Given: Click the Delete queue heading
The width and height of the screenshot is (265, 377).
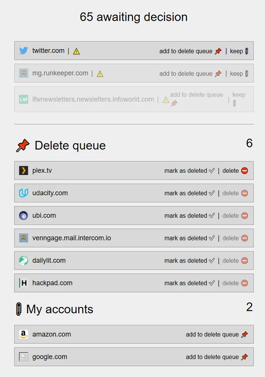Looking at the screenshot, I should point(70,146).
